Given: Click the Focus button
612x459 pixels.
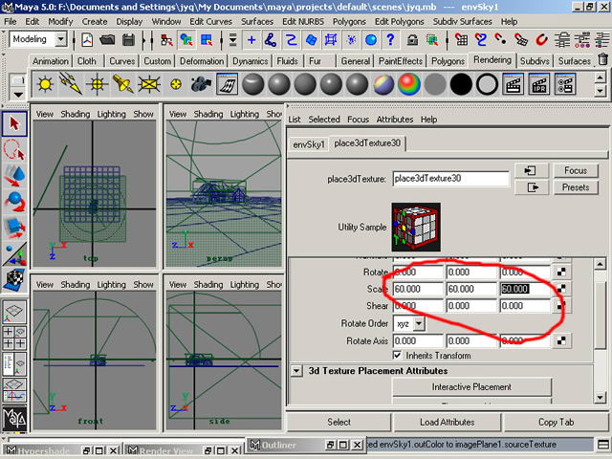Looking at the screenshot, I should [x=576, y=170].
